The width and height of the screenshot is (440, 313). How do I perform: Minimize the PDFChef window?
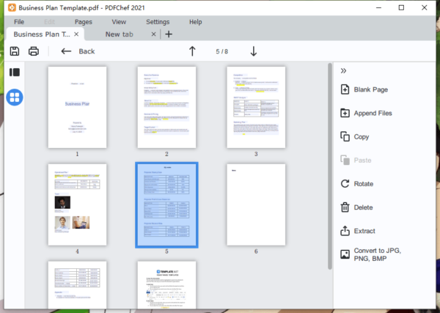378,7
